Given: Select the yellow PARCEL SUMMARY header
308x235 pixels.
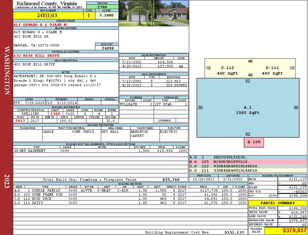Looking at the screenshot, I should pos(278,203).
